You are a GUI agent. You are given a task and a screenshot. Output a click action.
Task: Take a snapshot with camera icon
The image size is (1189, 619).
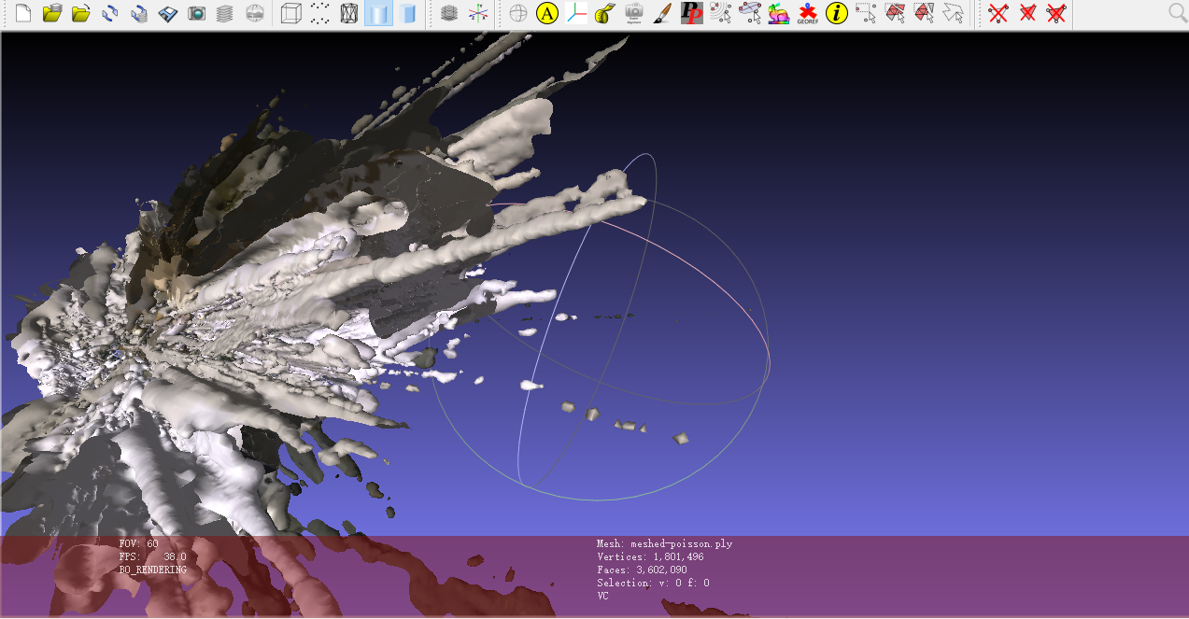[197, 13]
